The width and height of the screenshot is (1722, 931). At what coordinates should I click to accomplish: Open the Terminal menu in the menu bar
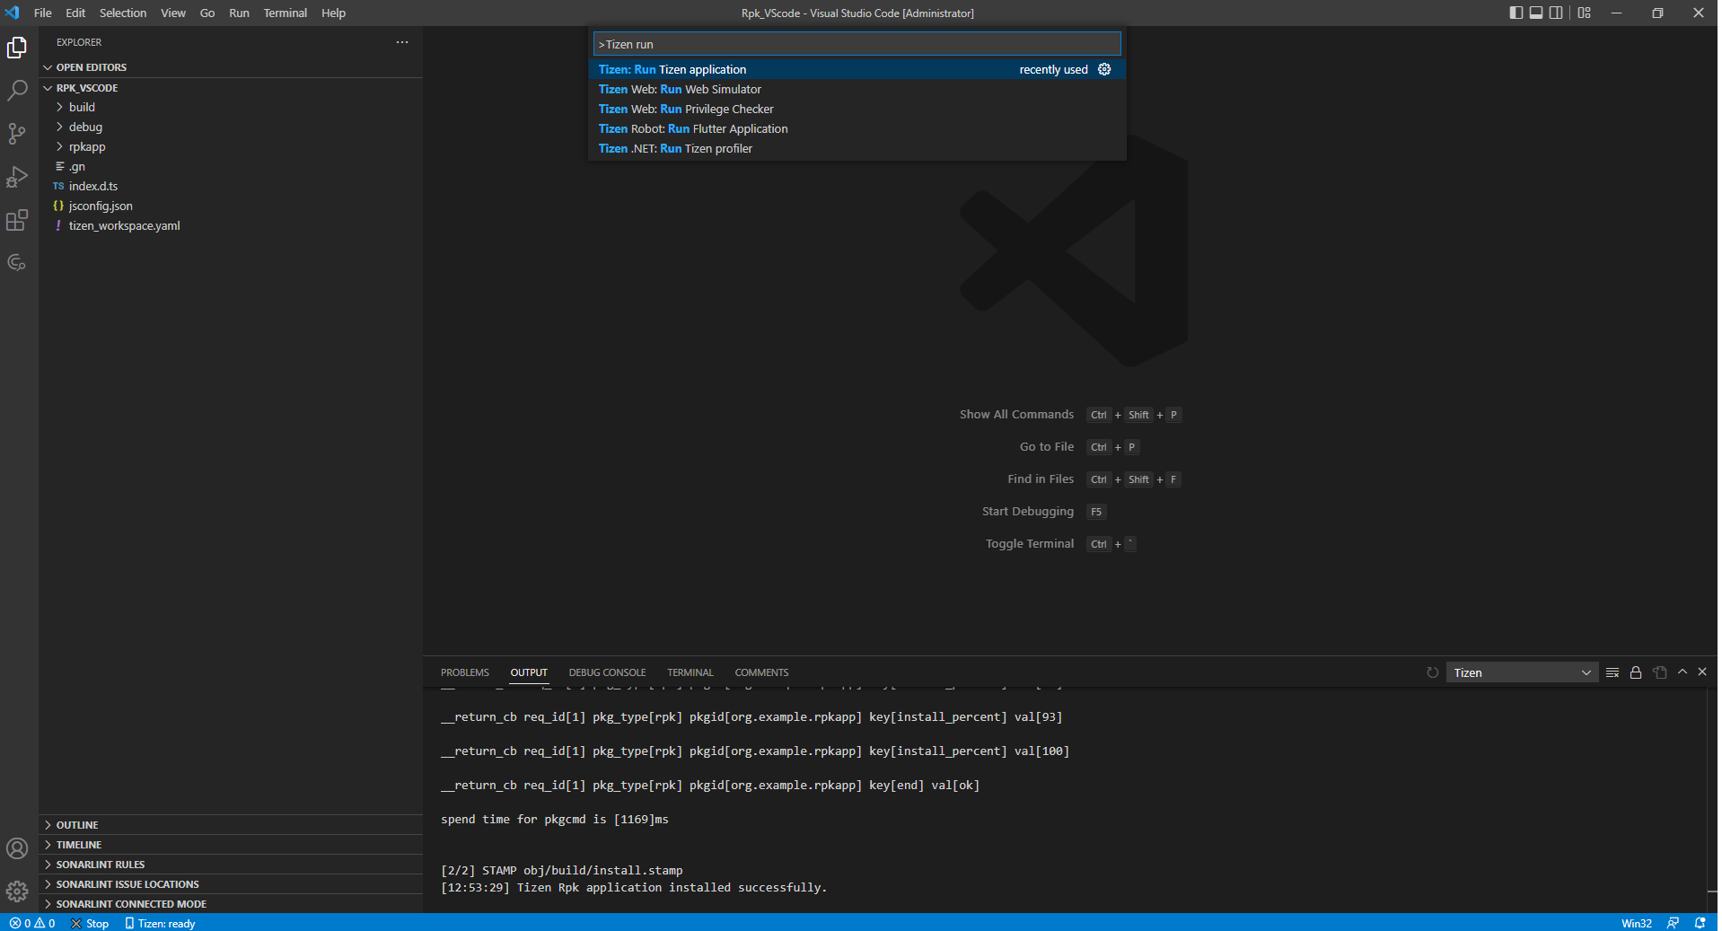point(285,13)
